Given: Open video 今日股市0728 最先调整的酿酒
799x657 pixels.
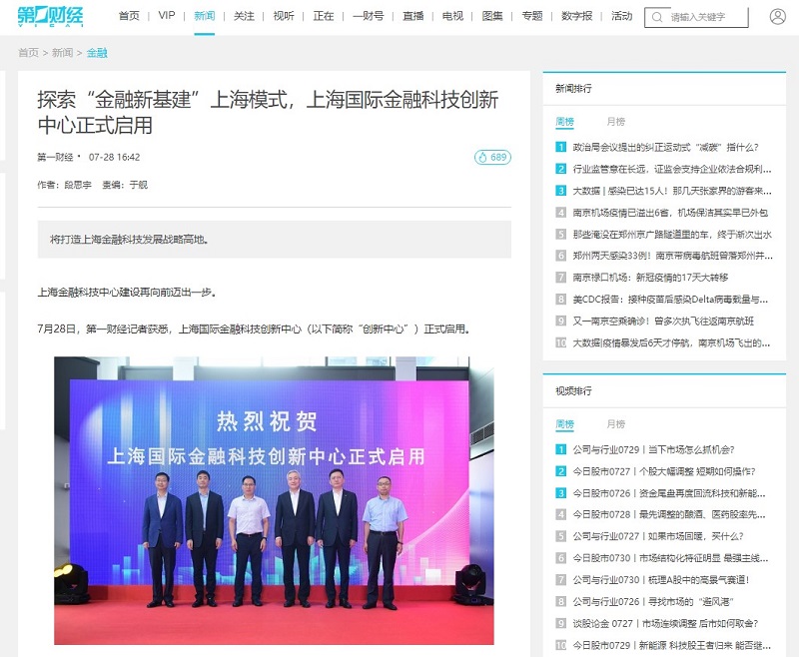Looking at the screenshot, I should click(669, 514).
